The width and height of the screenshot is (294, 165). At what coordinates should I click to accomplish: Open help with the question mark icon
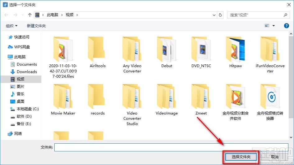click(x=286, y=26)
